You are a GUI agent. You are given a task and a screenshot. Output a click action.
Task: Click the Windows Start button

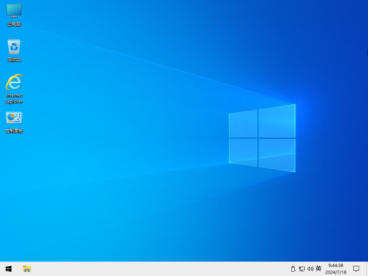[8, 268]
